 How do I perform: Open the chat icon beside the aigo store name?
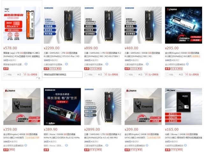(26, 64)
